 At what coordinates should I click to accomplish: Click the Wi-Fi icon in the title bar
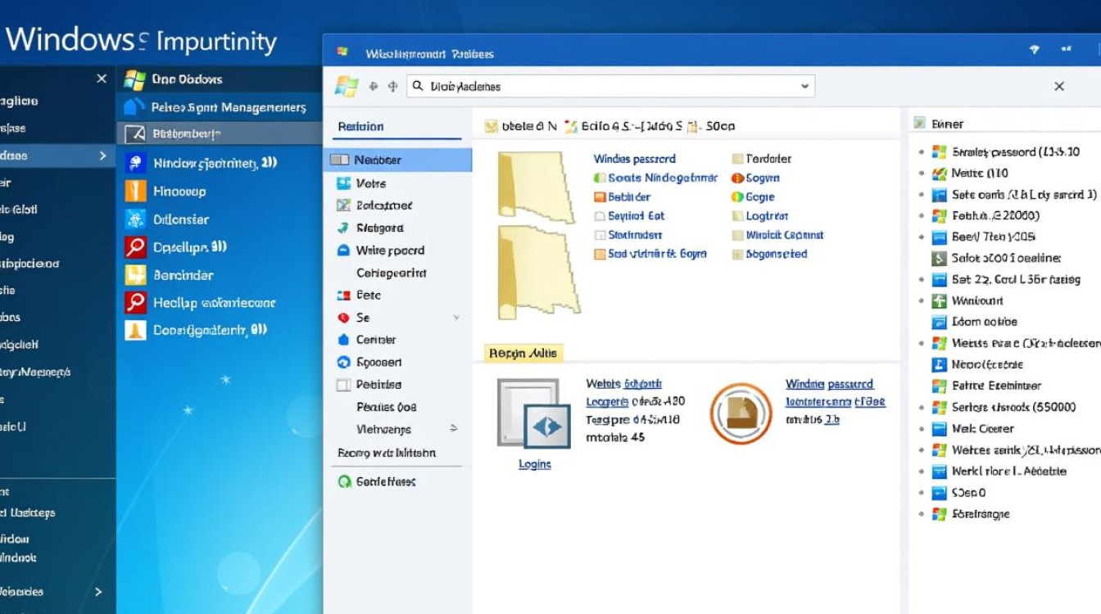point(1035,50)
